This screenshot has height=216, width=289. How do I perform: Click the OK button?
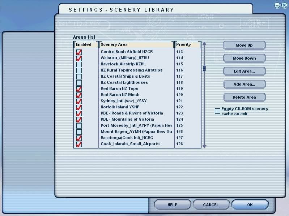point(250,205)
